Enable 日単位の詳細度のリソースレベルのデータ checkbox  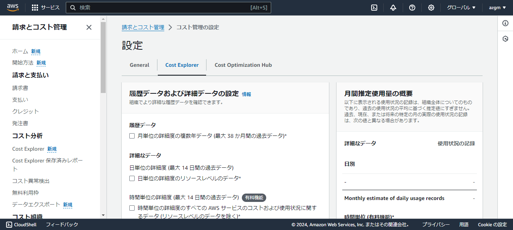132,178
